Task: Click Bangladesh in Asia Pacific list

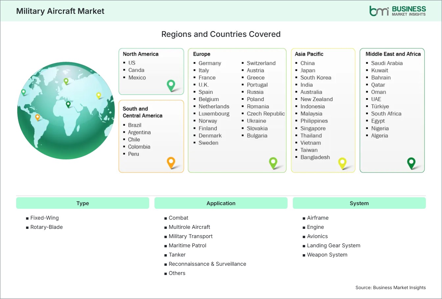Action: (315, 157)
